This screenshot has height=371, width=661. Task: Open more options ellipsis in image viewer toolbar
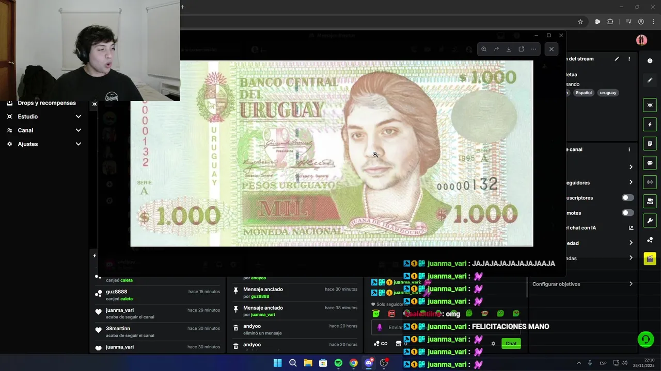533,49
